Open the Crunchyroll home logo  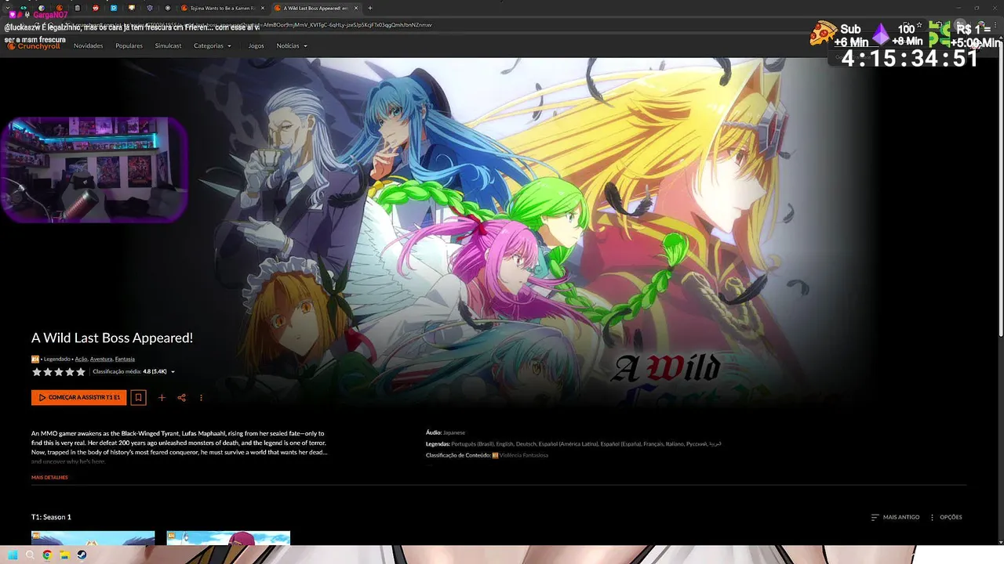33,45
